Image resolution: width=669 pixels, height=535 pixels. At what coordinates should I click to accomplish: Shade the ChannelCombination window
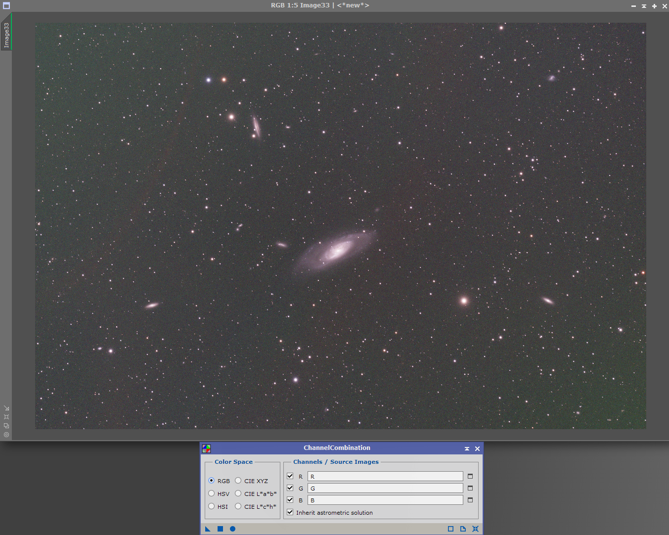click(x=467, y=448)
